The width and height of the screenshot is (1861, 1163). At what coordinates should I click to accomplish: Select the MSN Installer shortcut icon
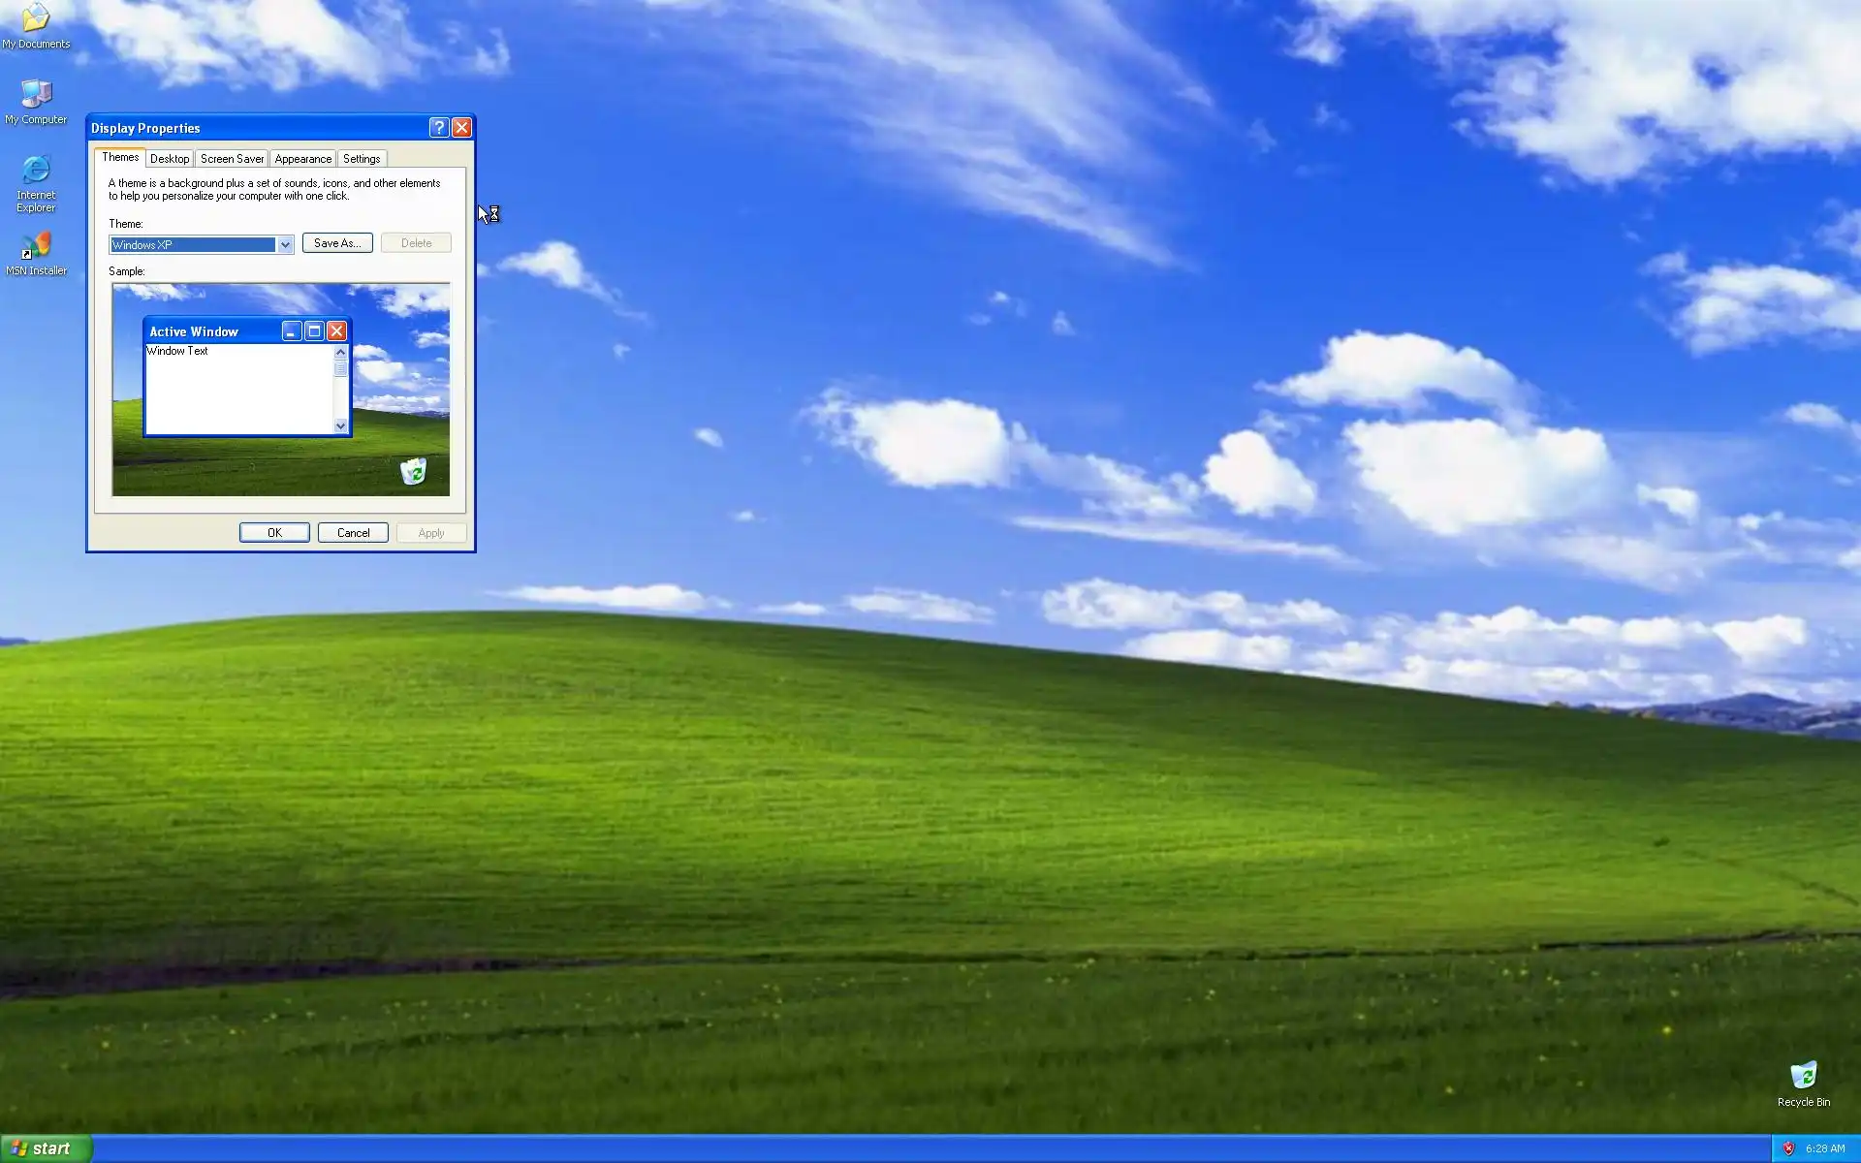coord(36,246)
